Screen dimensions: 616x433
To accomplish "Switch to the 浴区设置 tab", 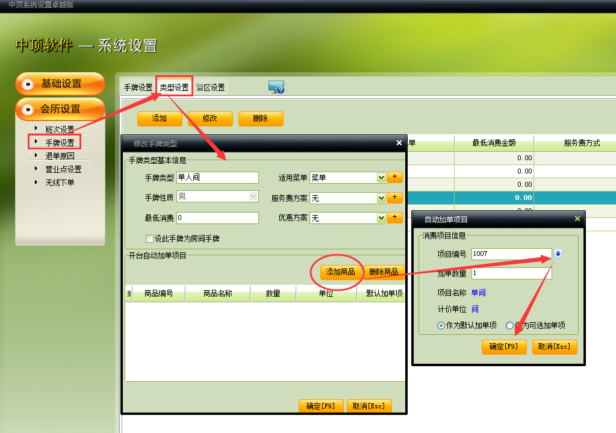I will 210,87.
